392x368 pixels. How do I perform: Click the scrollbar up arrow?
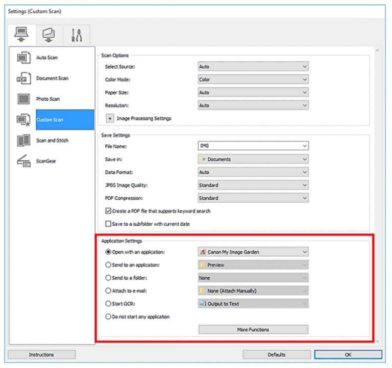[377, 51]
